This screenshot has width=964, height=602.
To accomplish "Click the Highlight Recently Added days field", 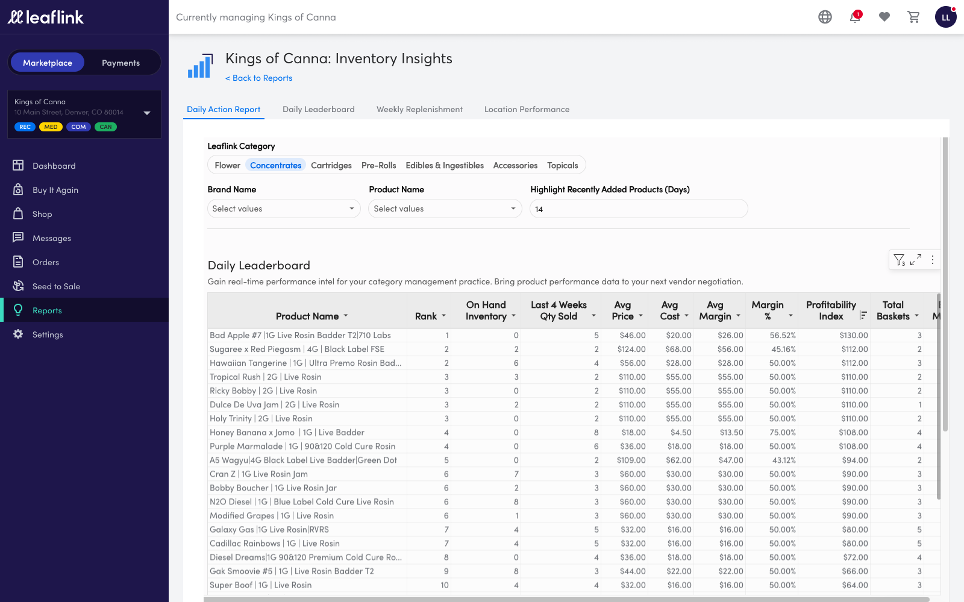I will pyautogui.click(x=639, y=209).
